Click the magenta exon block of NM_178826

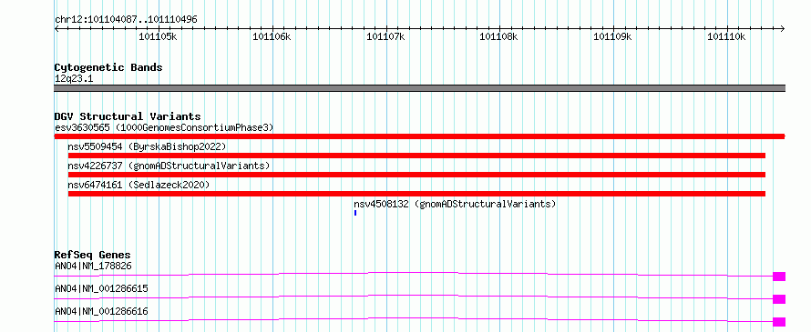pos(779,277)
